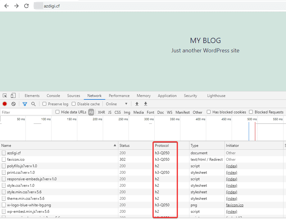Screen dimensions: 286x219
Task: Clear the network log using the clear icon
Action: (13, 104)
